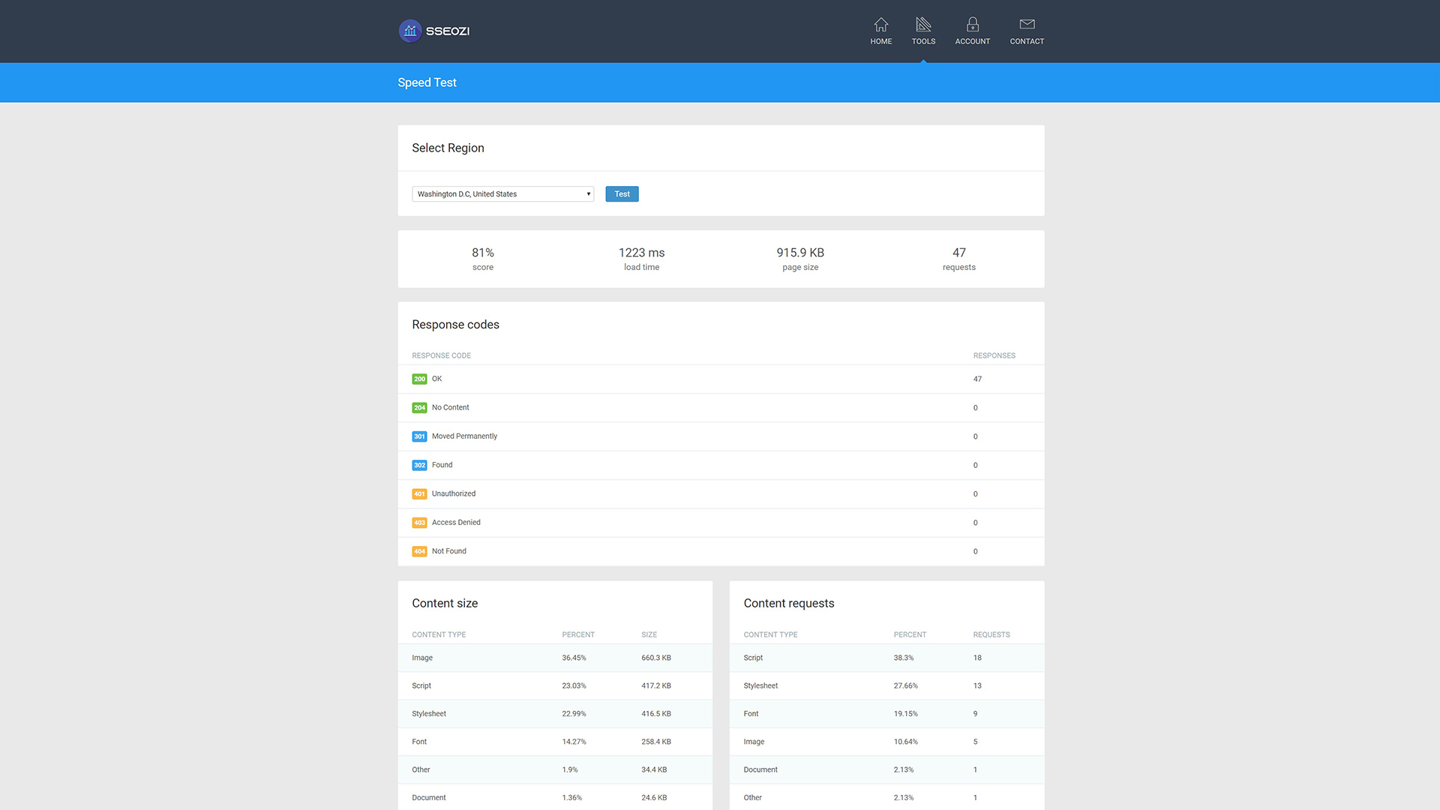This screenshot has height=810, width=1440.
Task: Click the 81% score stat
Action: tap(483, 259)
